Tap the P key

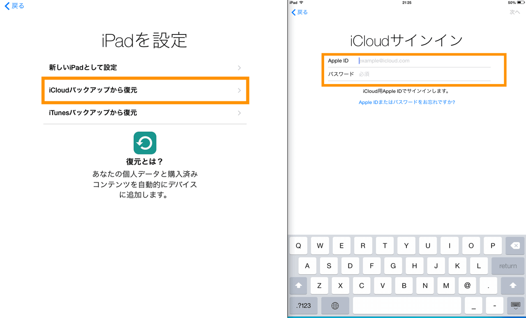[493, 246]
